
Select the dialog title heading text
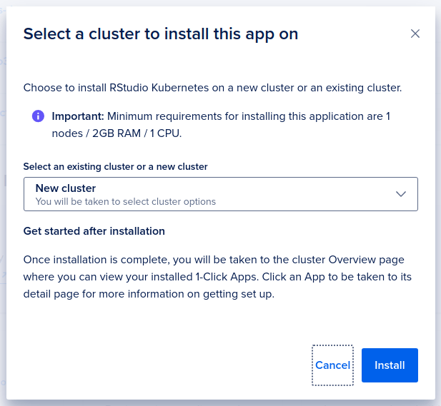pyautogui.click(x=161, y=34)
